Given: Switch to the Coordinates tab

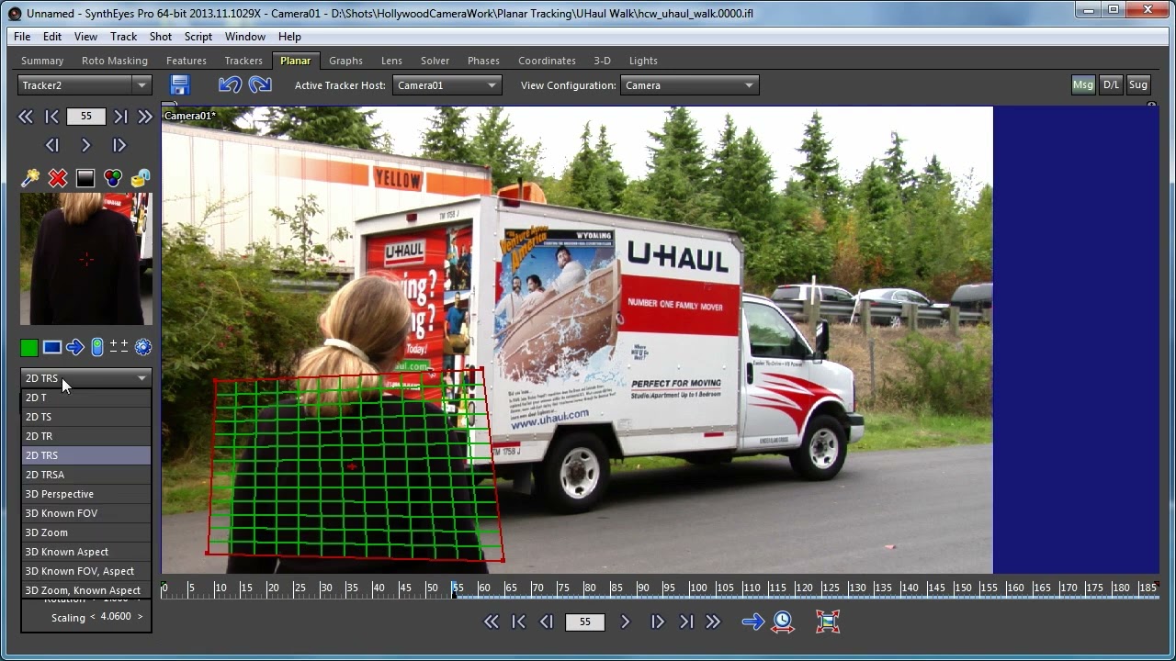Looking at the screenshot, I should coord(547,61).
